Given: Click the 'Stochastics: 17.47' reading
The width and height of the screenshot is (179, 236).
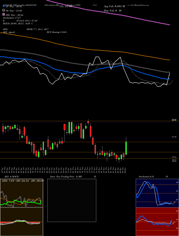Looking at the screenshot, I should click(12, 18).
